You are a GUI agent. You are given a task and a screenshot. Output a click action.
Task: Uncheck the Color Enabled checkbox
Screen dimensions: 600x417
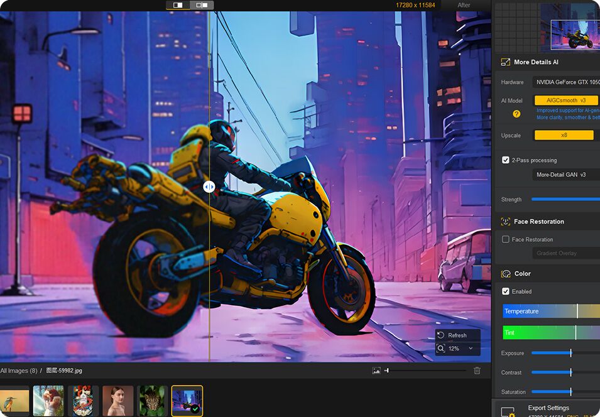(x=506, y=291)
